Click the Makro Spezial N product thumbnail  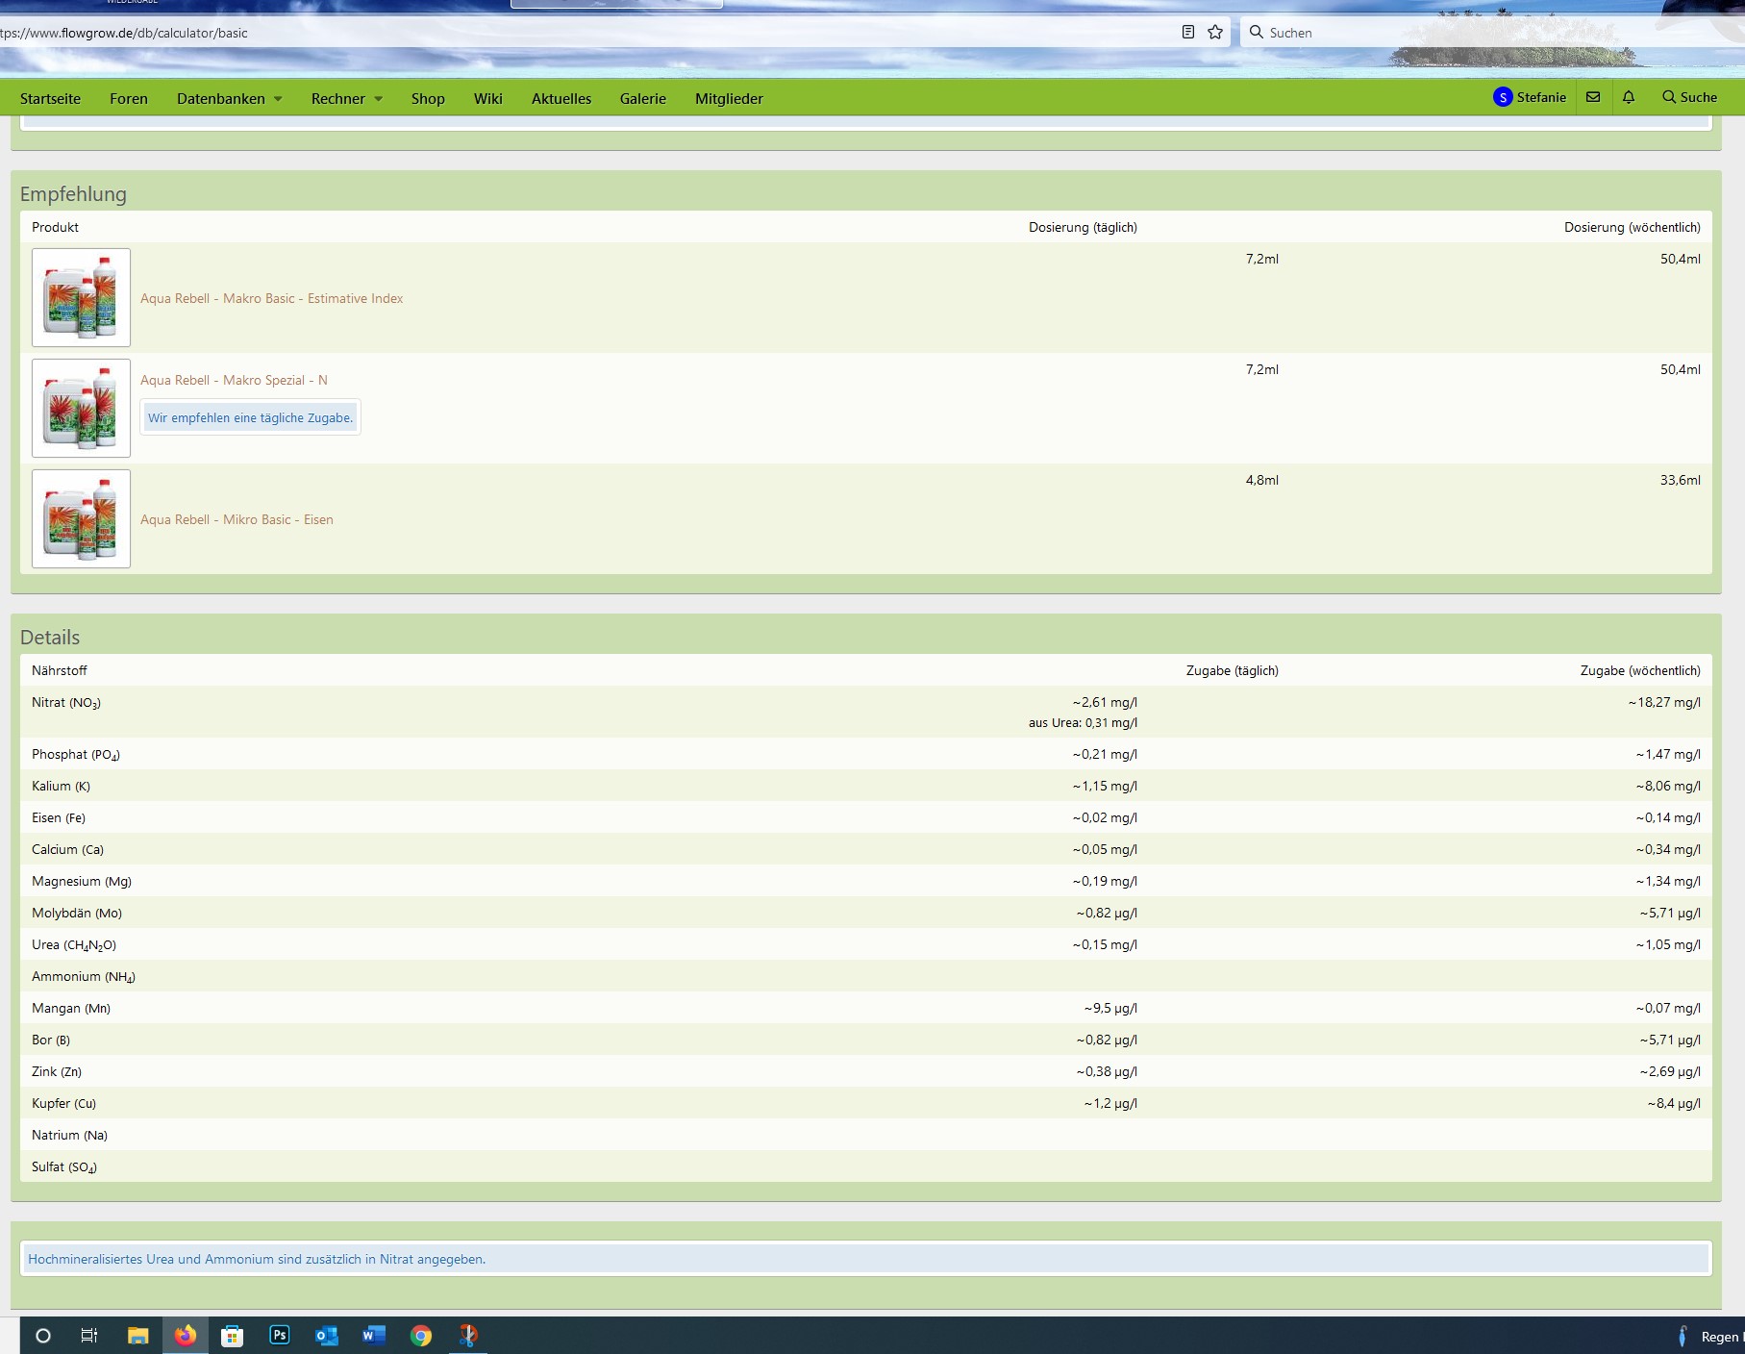81,408
